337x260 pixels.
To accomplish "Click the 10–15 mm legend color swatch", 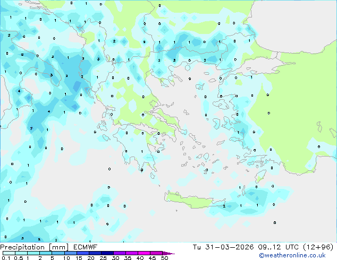I will coord(70,253).
